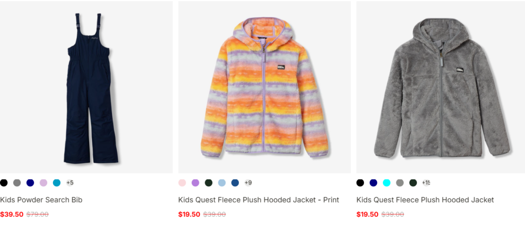The width and height of the screenshot is (525, 225).
Task: Select black swatch for Powder Search Bib
Action: [4, 183]
